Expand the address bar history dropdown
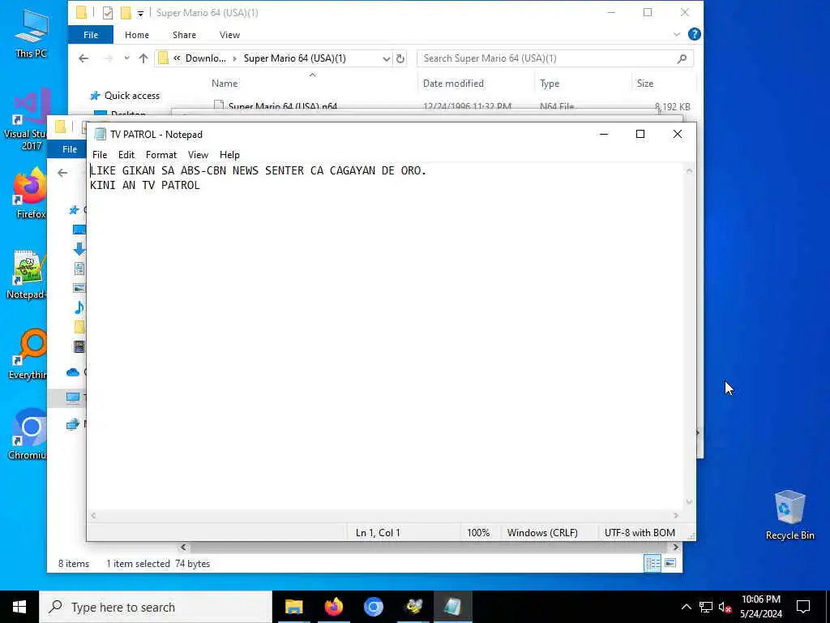This screenshot has width=830, height=623. pos(387,58)
